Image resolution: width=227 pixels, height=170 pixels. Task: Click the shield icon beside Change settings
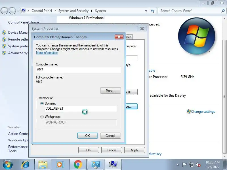click(x=188, y=112)
